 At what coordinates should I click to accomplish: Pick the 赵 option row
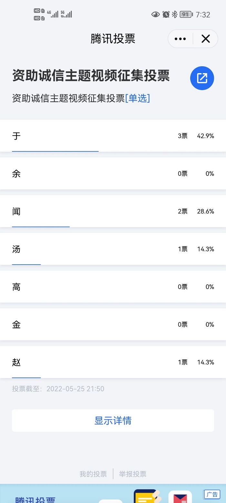pyautogui.click(x=113, y=362)
